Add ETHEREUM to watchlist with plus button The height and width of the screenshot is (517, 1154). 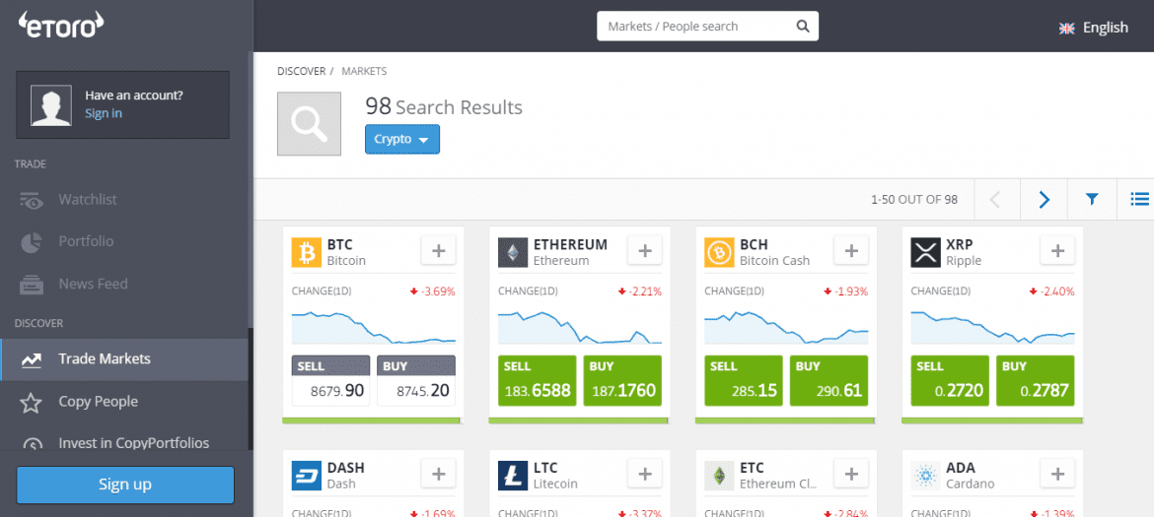pos(645,251)
